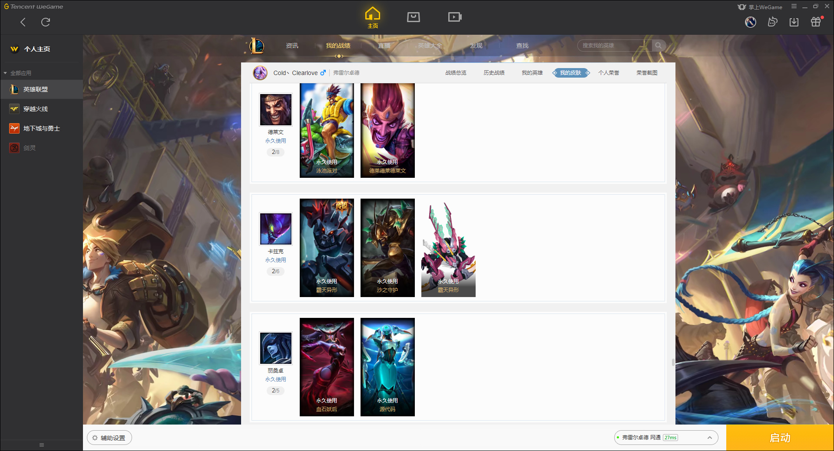Open the 主页 home icon
Screen dimensions: 834x451
pyautogui.click(x=373, y=17)
